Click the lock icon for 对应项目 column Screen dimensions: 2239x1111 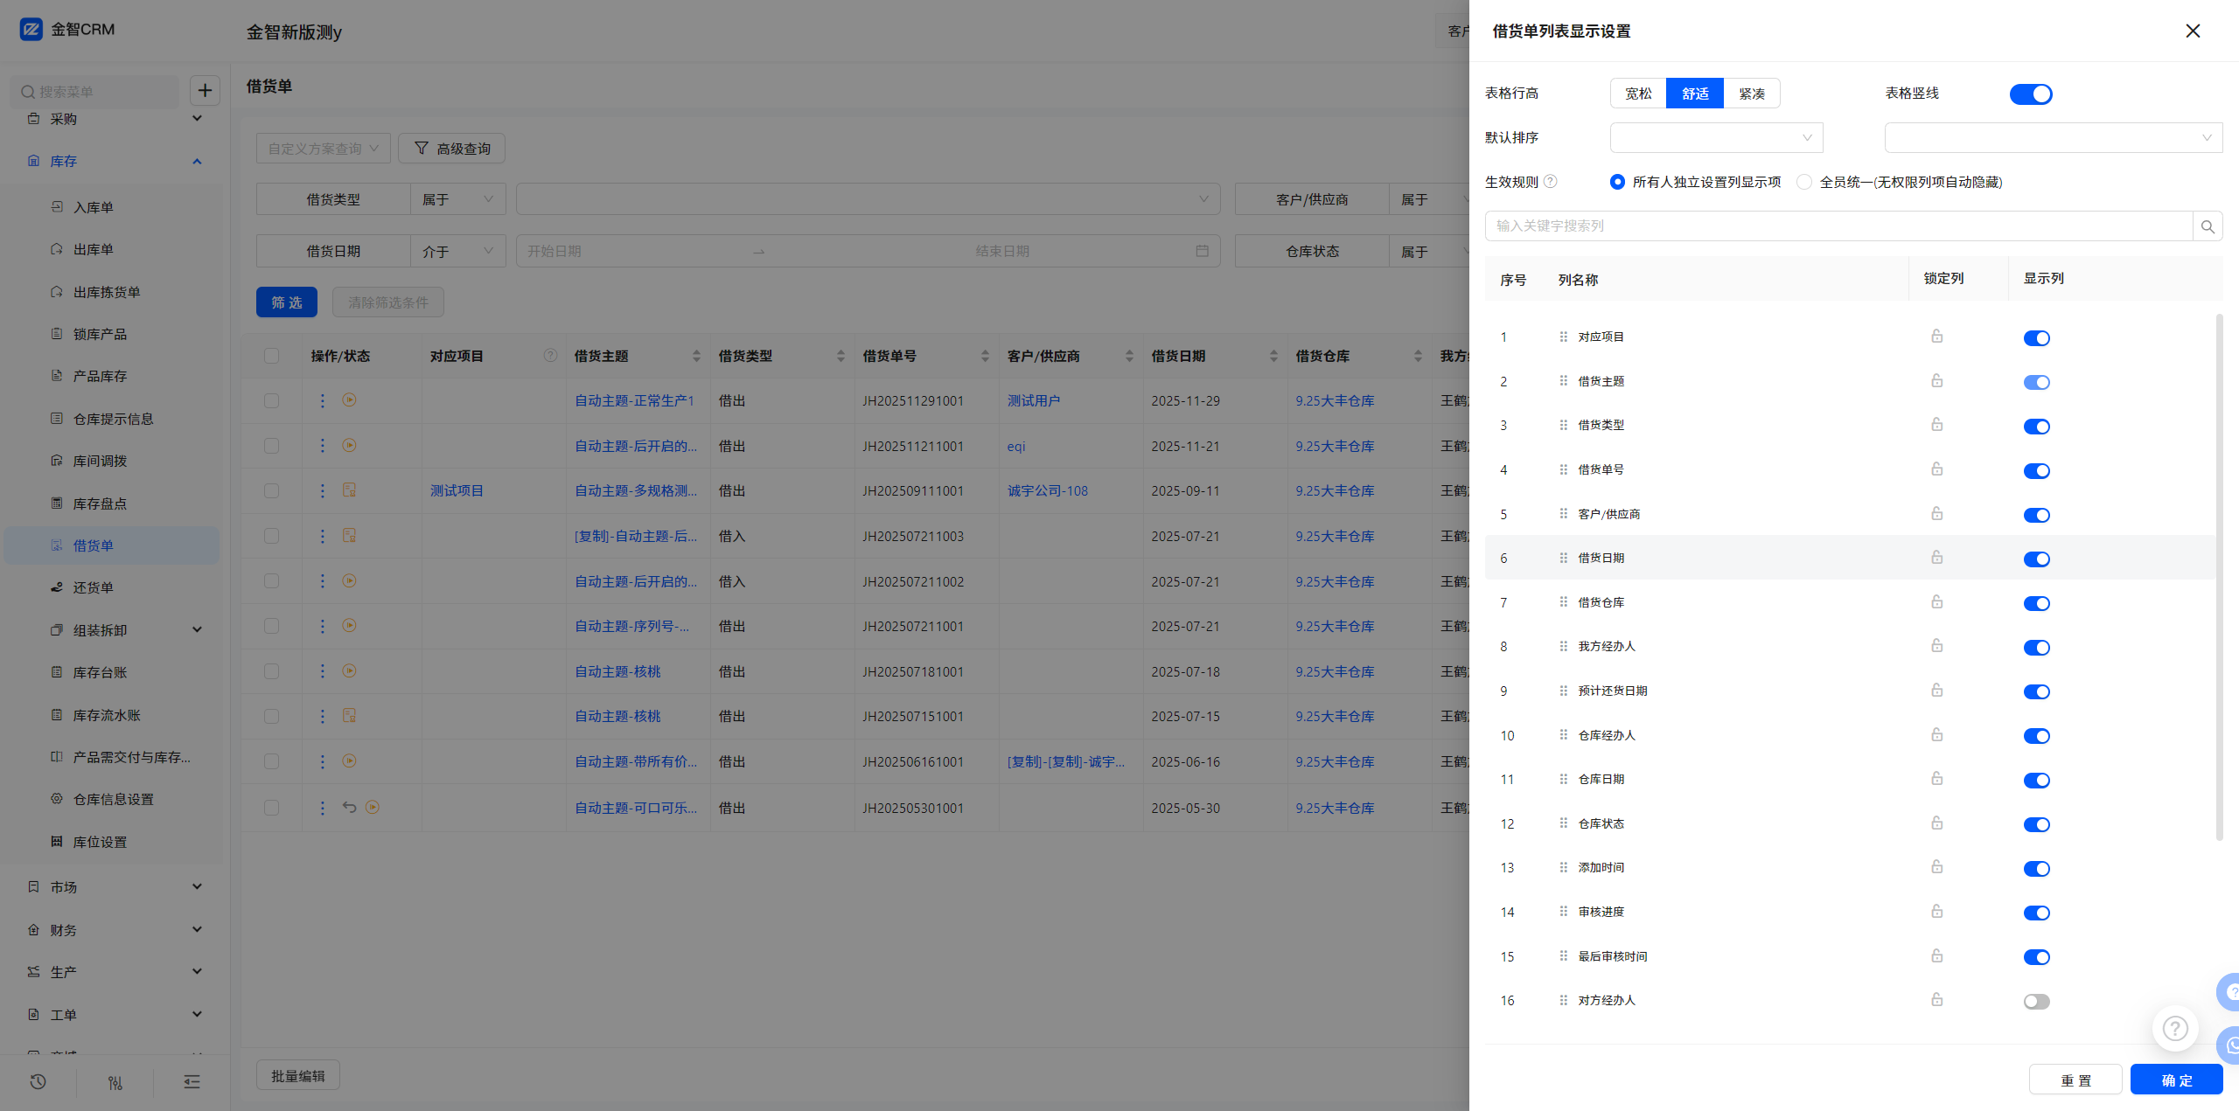coord(1936,337)
